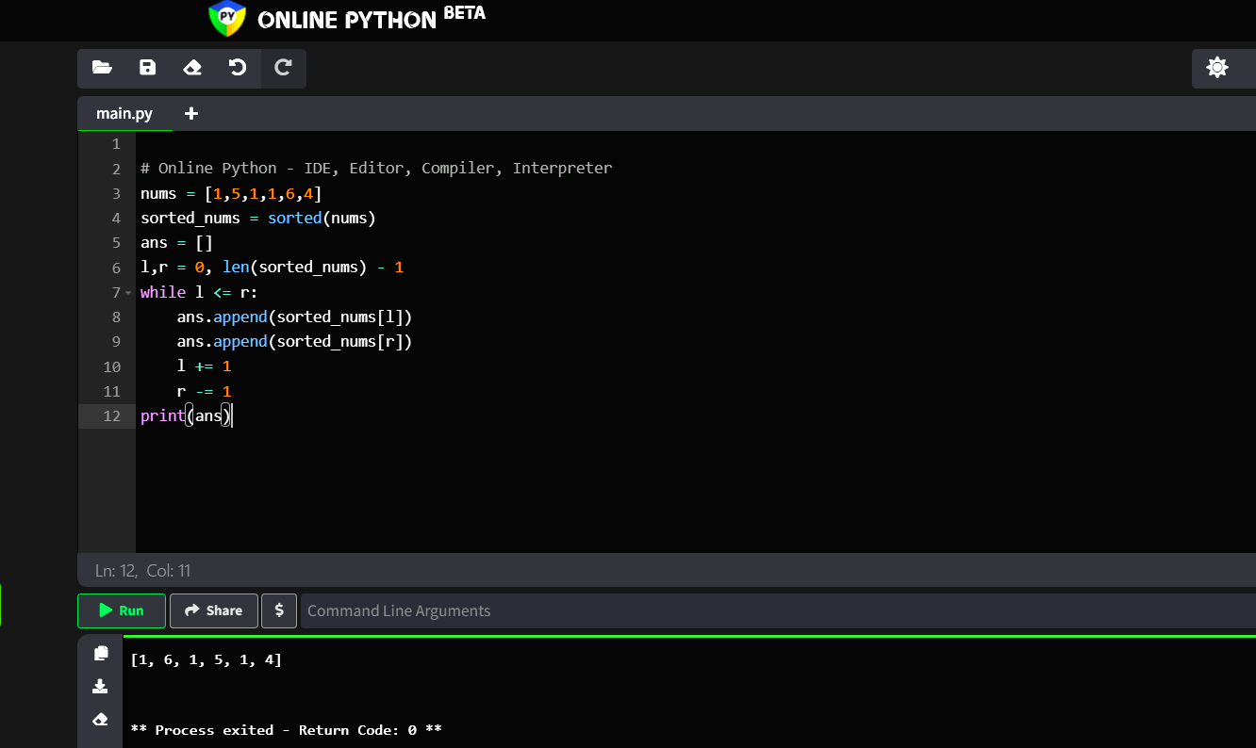Open file with the folder icon
Screen dimensions: 1256x748
(102, 68)
